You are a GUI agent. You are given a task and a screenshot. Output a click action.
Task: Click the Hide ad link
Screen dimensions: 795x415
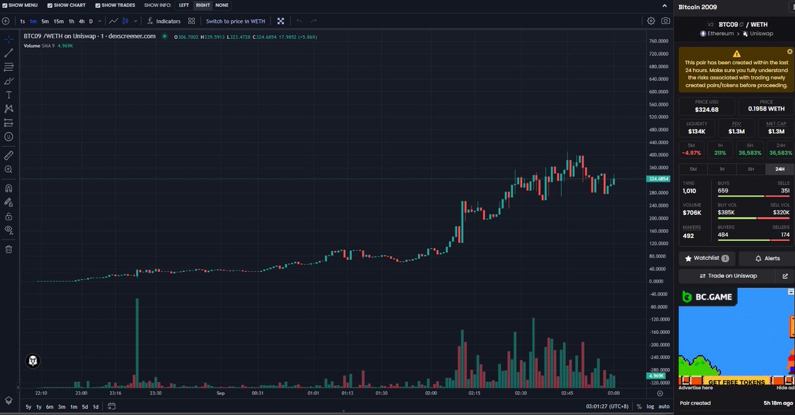785,388
